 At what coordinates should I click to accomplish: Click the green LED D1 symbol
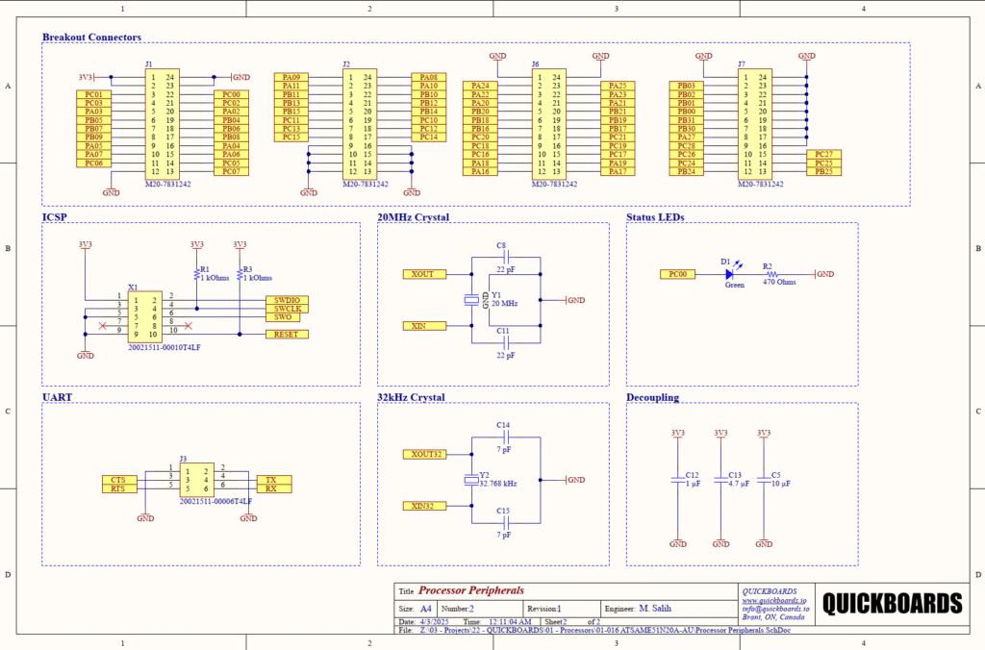728,274
